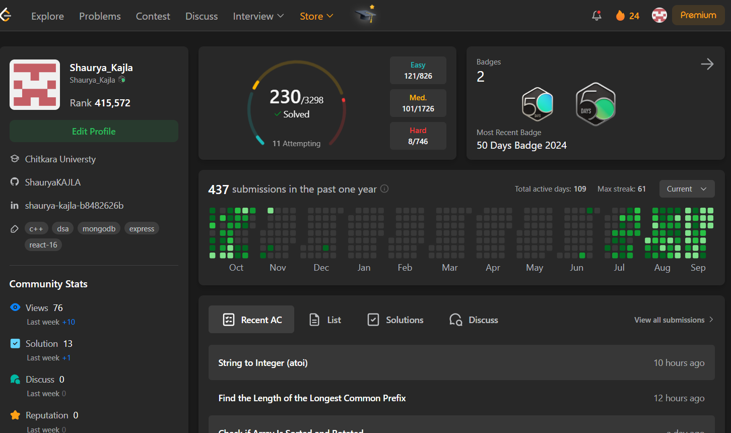This screenshot has height=433, width=731.
Task: Expand the Store dropdown menu
Action: click(316, 16)
